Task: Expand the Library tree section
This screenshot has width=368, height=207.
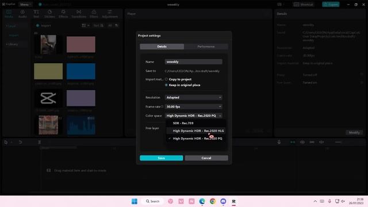Action: point(12,44)
